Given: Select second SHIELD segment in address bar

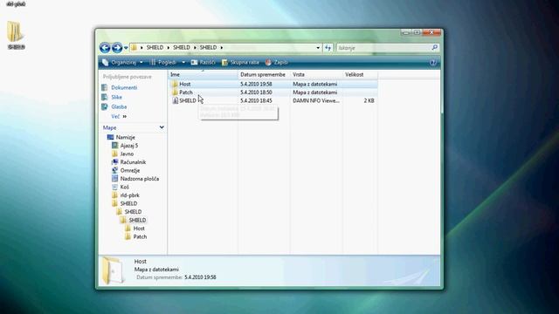Looking at the screenshot, I should (x=182, y=47).
